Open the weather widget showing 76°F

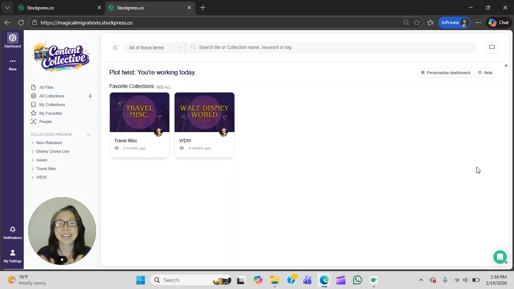tap(27, 280)
